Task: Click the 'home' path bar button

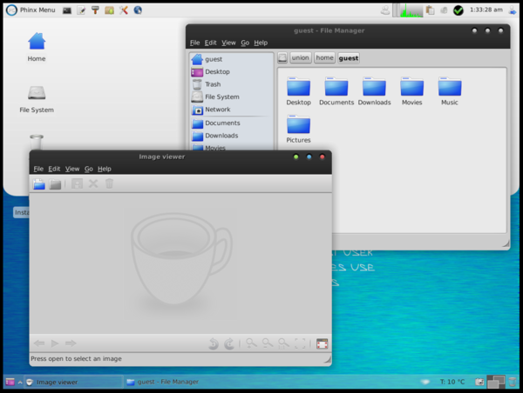Action: tap(324, 58)
